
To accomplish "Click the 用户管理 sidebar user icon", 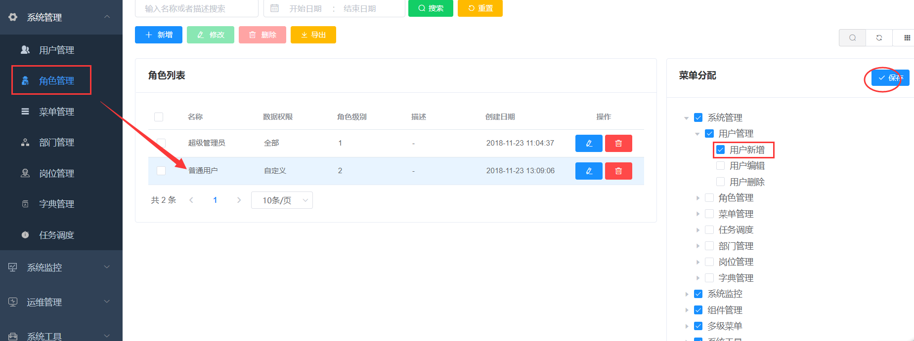I will [25, 50].
